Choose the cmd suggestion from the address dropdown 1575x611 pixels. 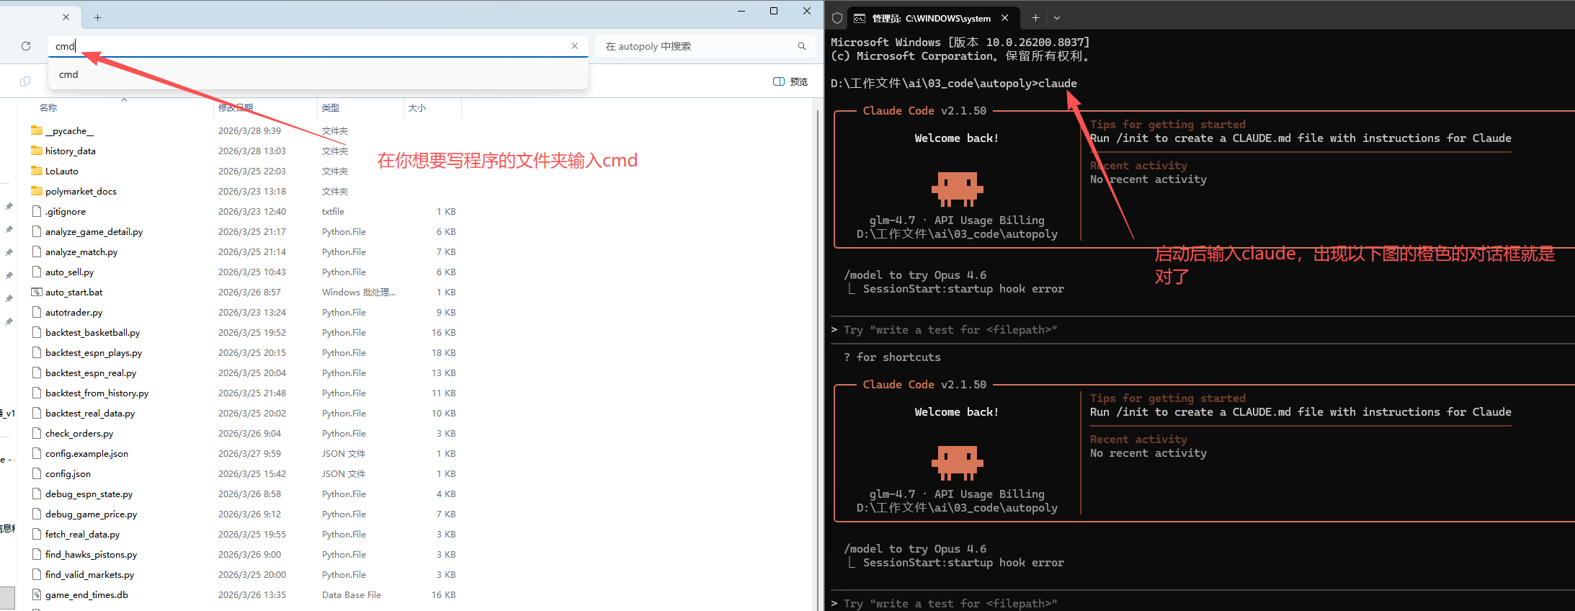[x=69, y=74]
